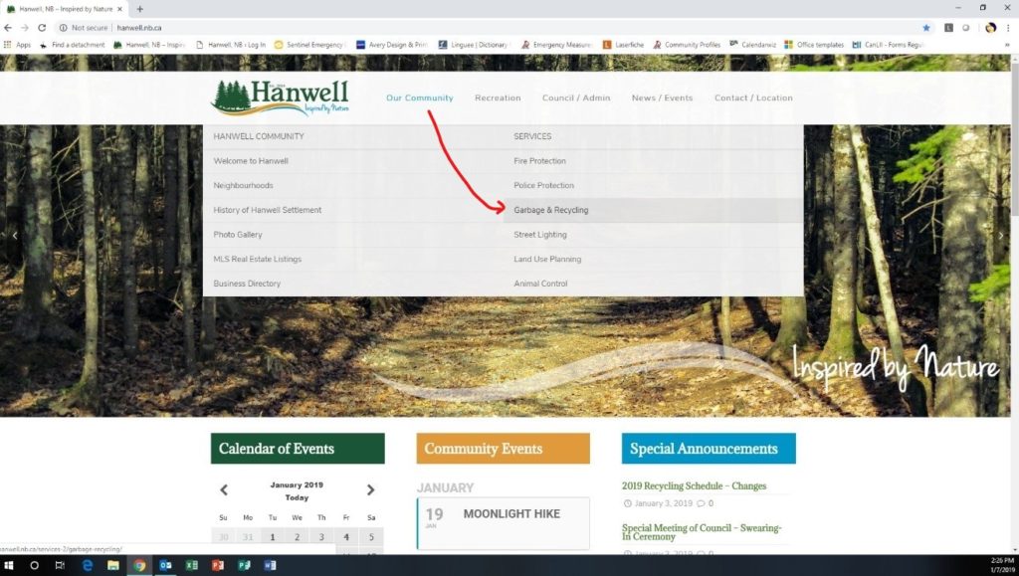This screenshot has width=1019, height=576.
Task: Show the next month in the calendar
Action: (370, 489)
